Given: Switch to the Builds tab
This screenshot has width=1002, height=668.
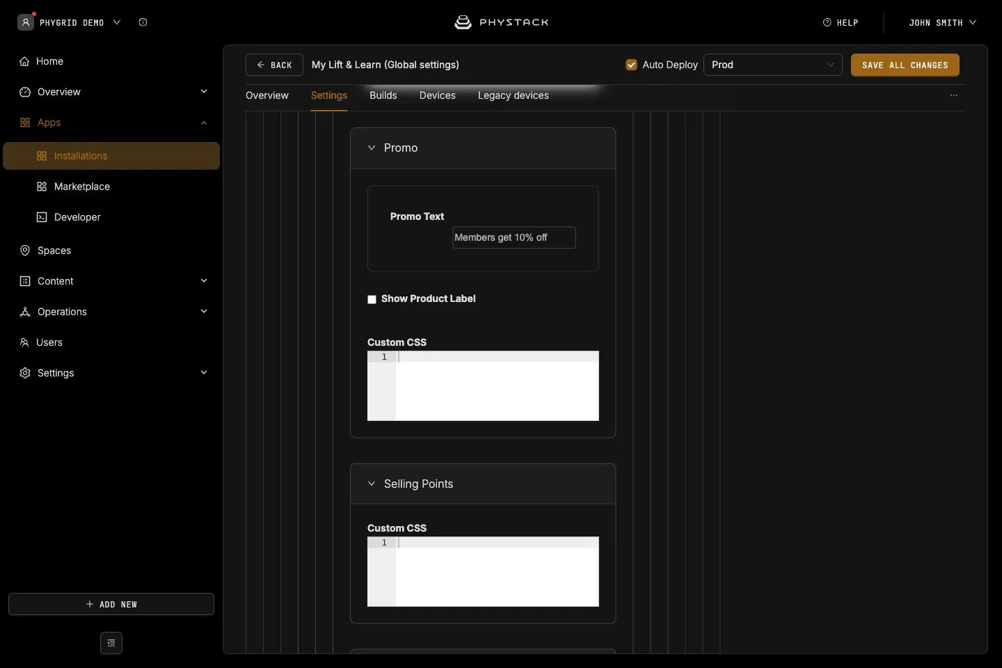Looking at the screenshot, I should point(383,95).
